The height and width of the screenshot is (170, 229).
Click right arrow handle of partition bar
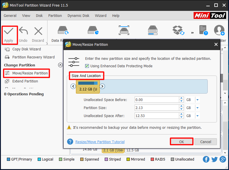click(102, 86)
